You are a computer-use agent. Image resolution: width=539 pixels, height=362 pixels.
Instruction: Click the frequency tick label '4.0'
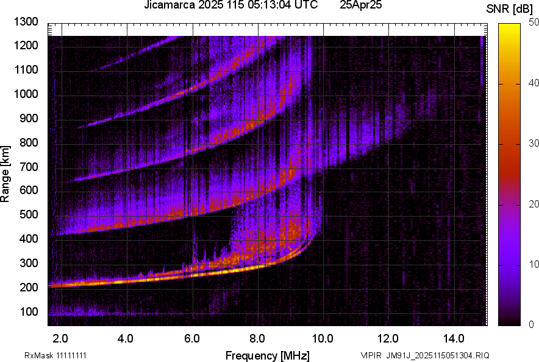(x=126, y=339)
